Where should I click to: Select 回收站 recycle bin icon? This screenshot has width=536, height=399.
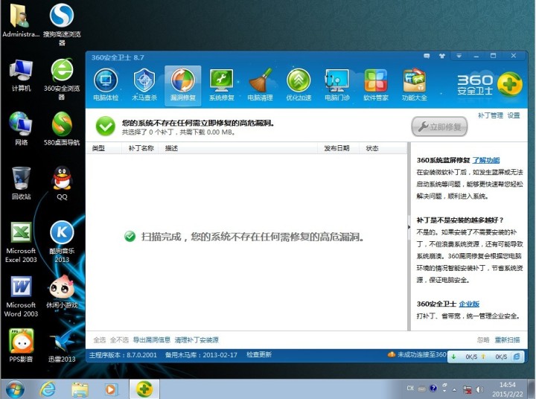pyautogui.click(x=21, y=183)
